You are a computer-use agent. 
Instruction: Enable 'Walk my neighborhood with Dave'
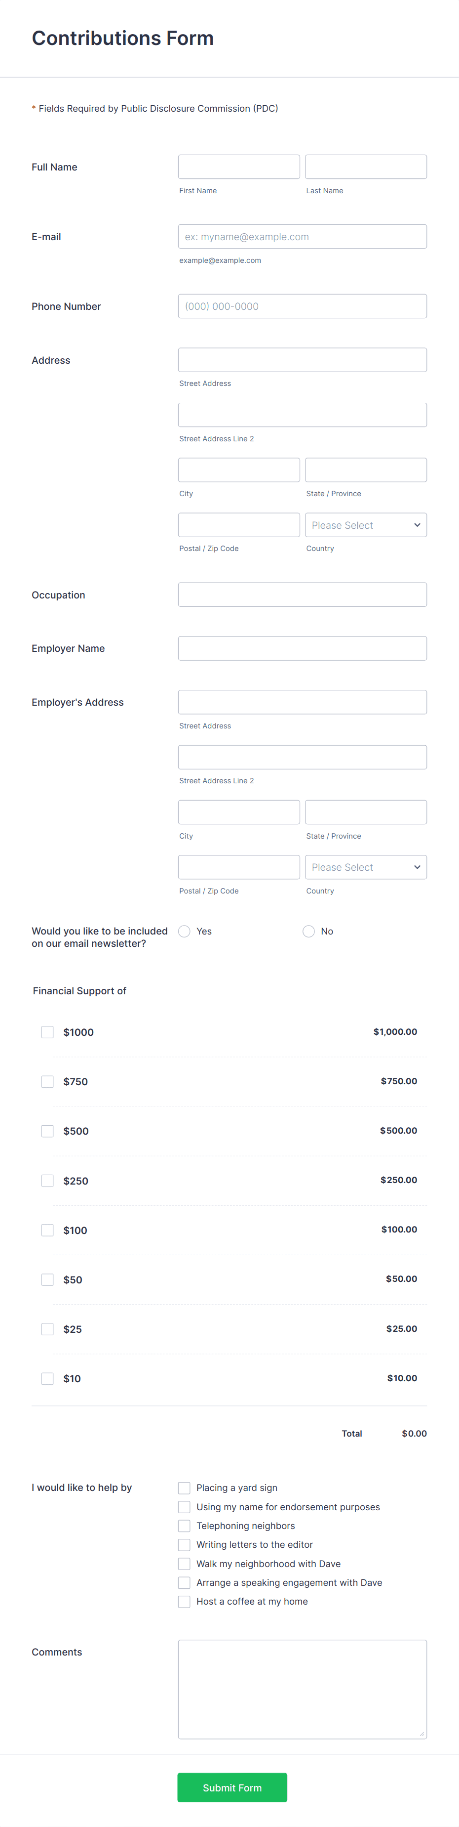point(184,1563)
